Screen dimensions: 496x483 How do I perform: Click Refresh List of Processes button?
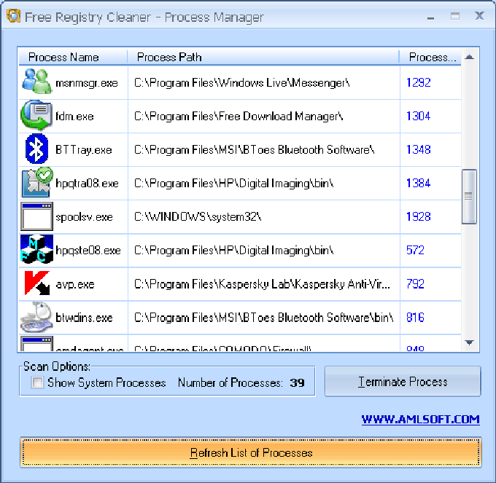(251, 452)
